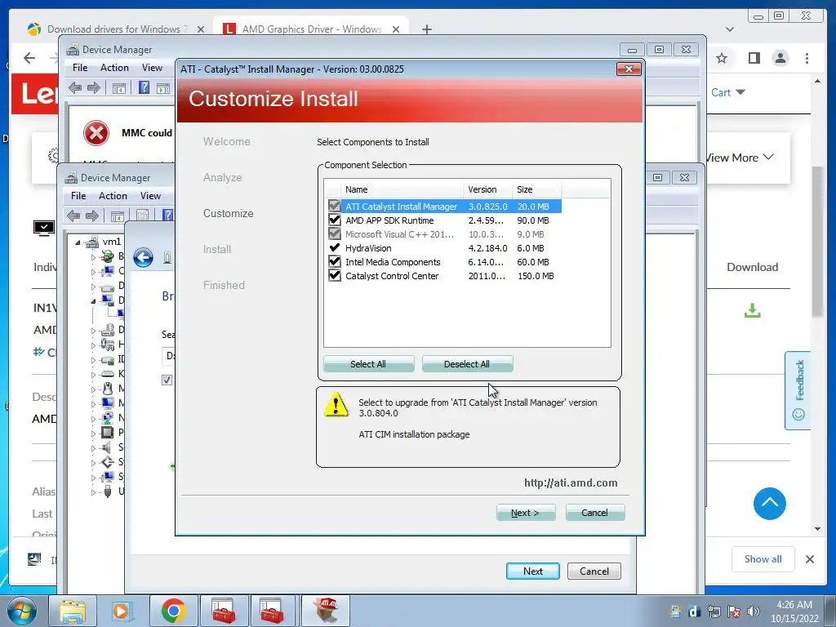Expand the processor chip node in device tree

93,433
